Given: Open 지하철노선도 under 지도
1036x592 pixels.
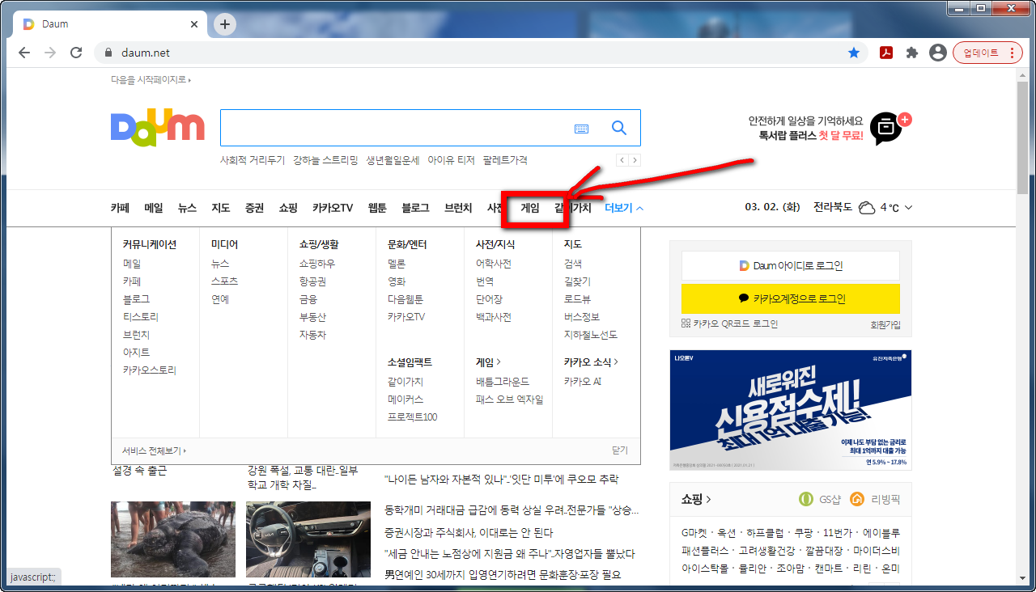Looking at the screenshot, I should click(x=591, y=335).
